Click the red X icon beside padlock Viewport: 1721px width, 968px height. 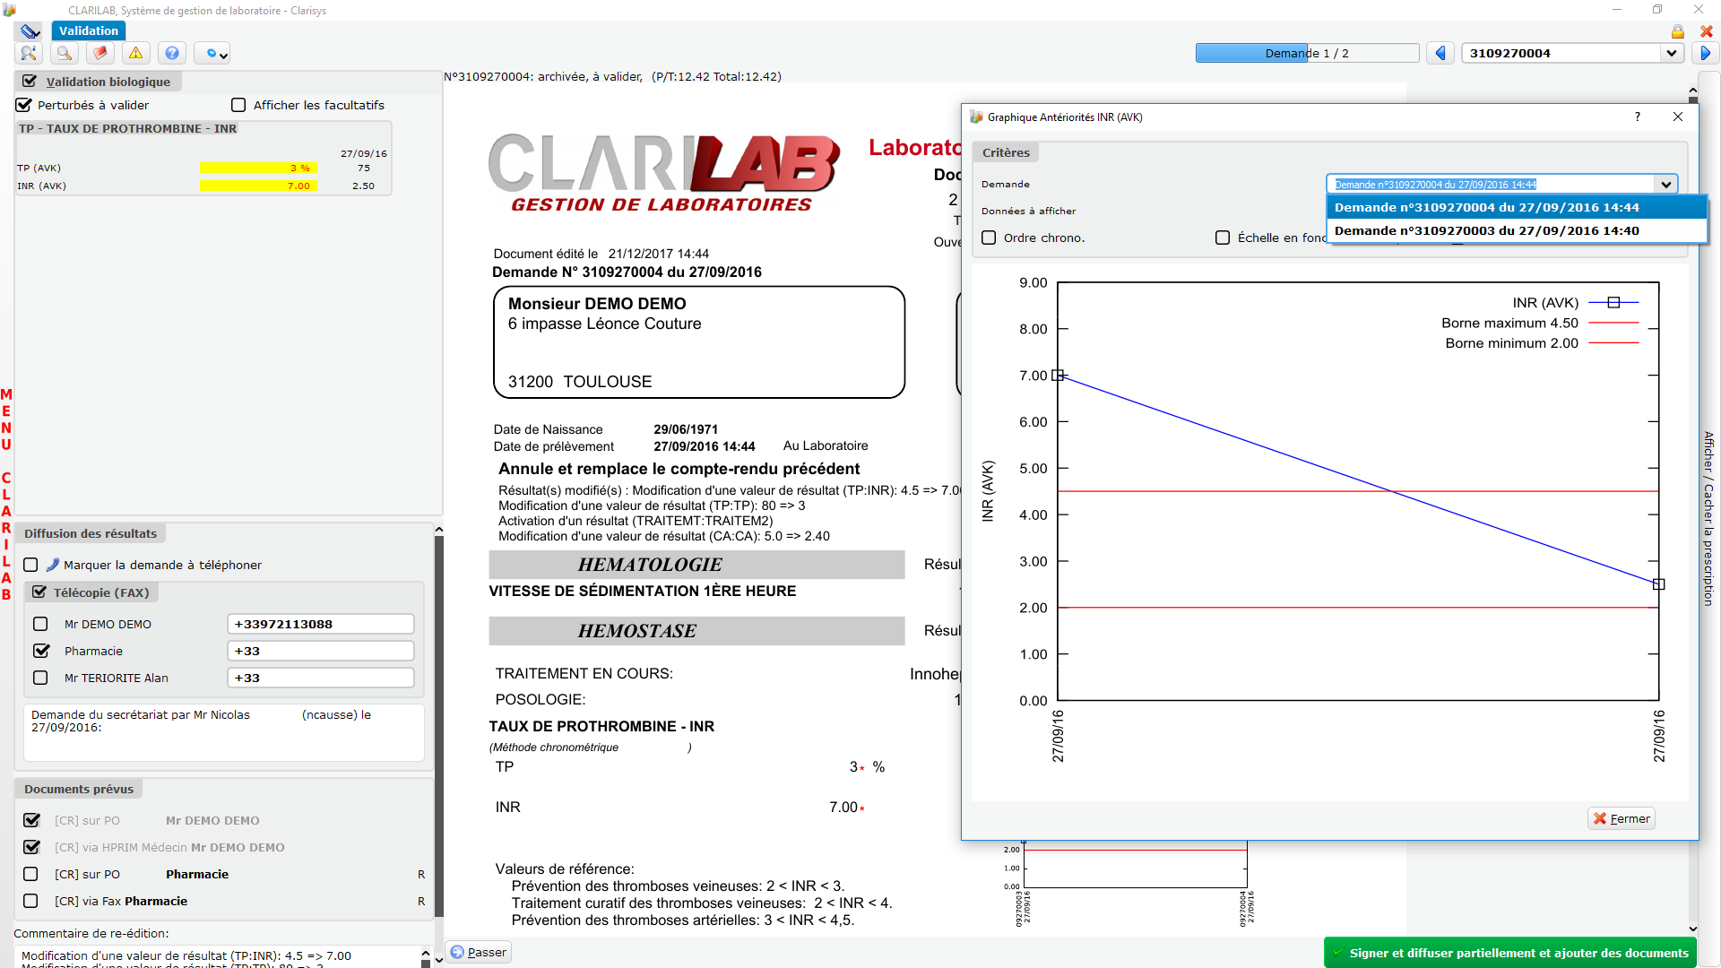pyautogui.click(x=1707, y=31)
